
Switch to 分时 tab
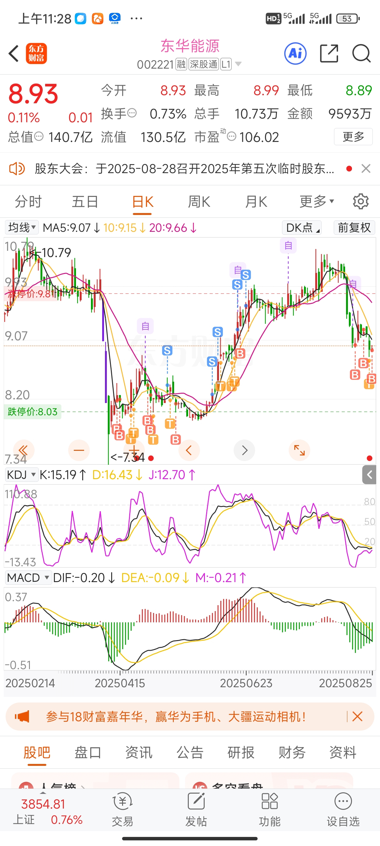29,201
